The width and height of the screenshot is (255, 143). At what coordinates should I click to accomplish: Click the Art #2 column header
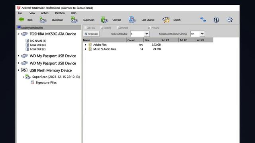tap(187, 40)
